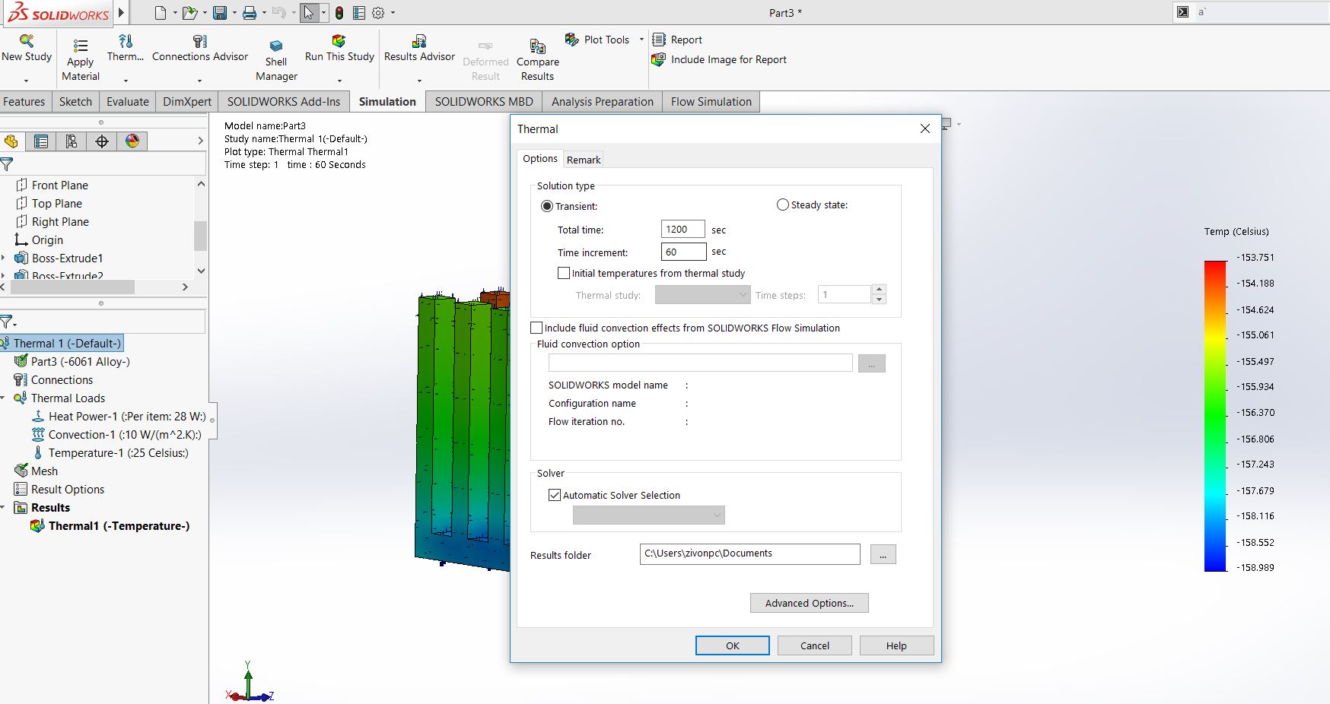Image resolution: width=1330 pixels, height=704 pixels.
Task: Open the DimXpertManager crosshair tab
Action: click(102, 141)
